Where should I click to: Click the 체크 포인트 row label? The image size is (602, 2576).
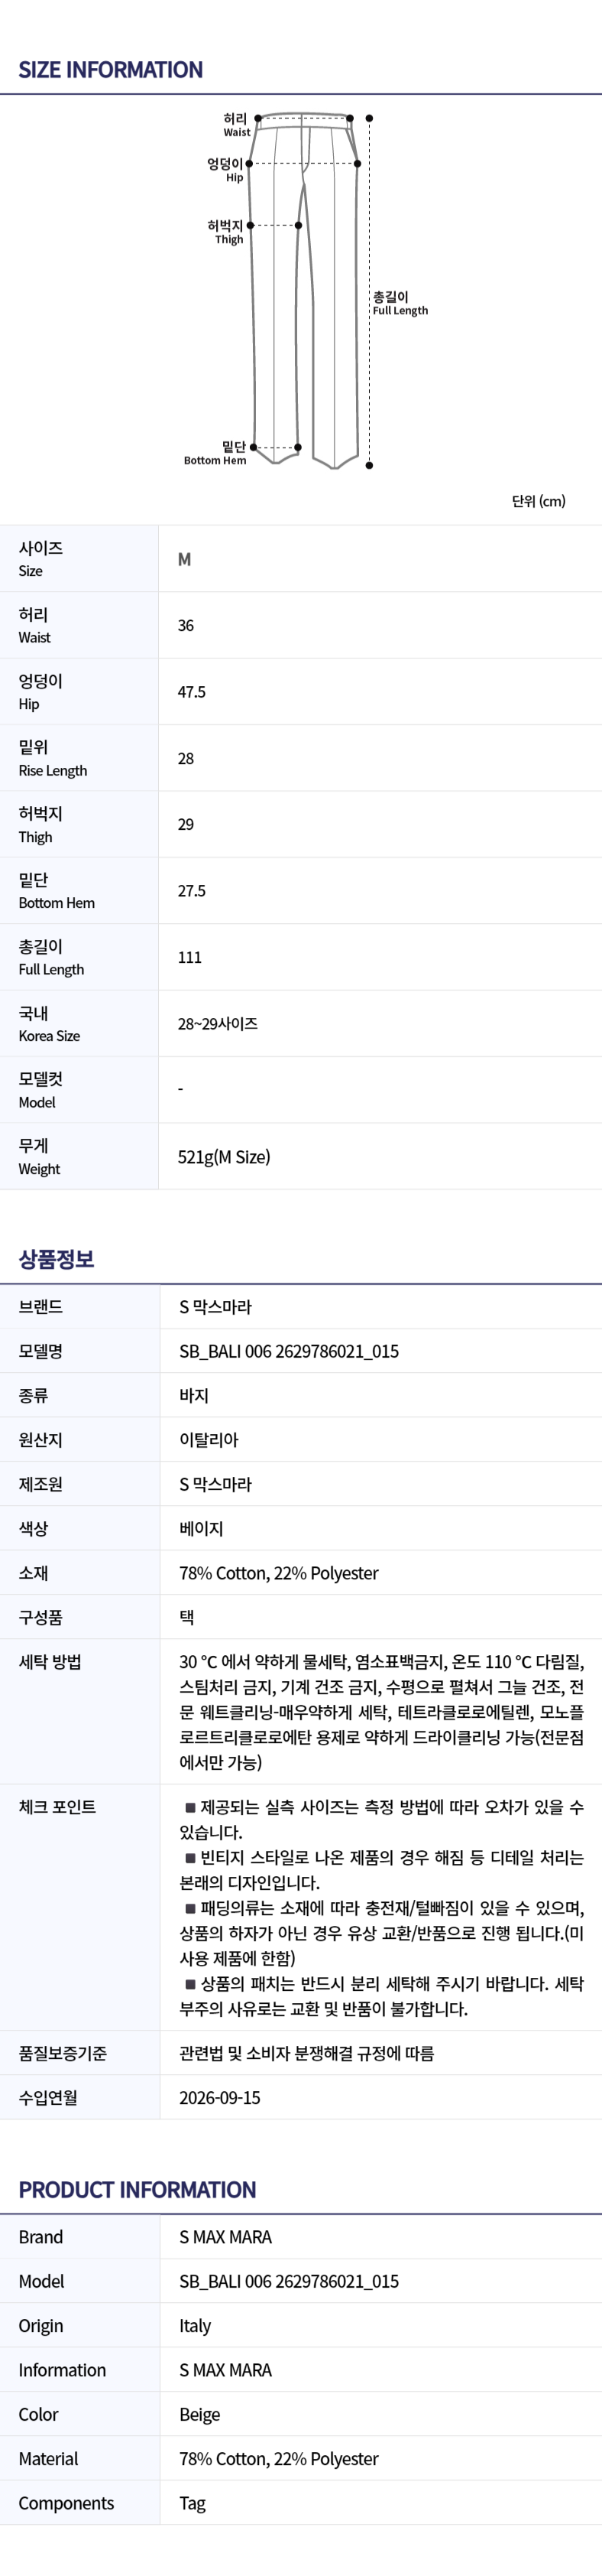57,1807
